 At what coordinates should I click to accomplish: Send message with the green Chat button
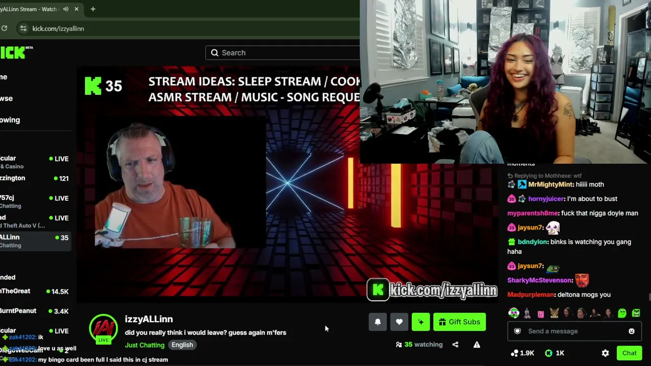pyautogui.click(x=629, y=353)
